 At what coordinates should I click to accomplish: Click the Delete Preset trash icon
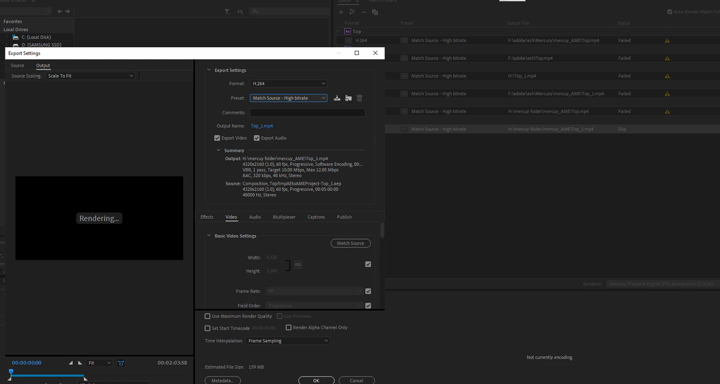(x=360, y=98)
